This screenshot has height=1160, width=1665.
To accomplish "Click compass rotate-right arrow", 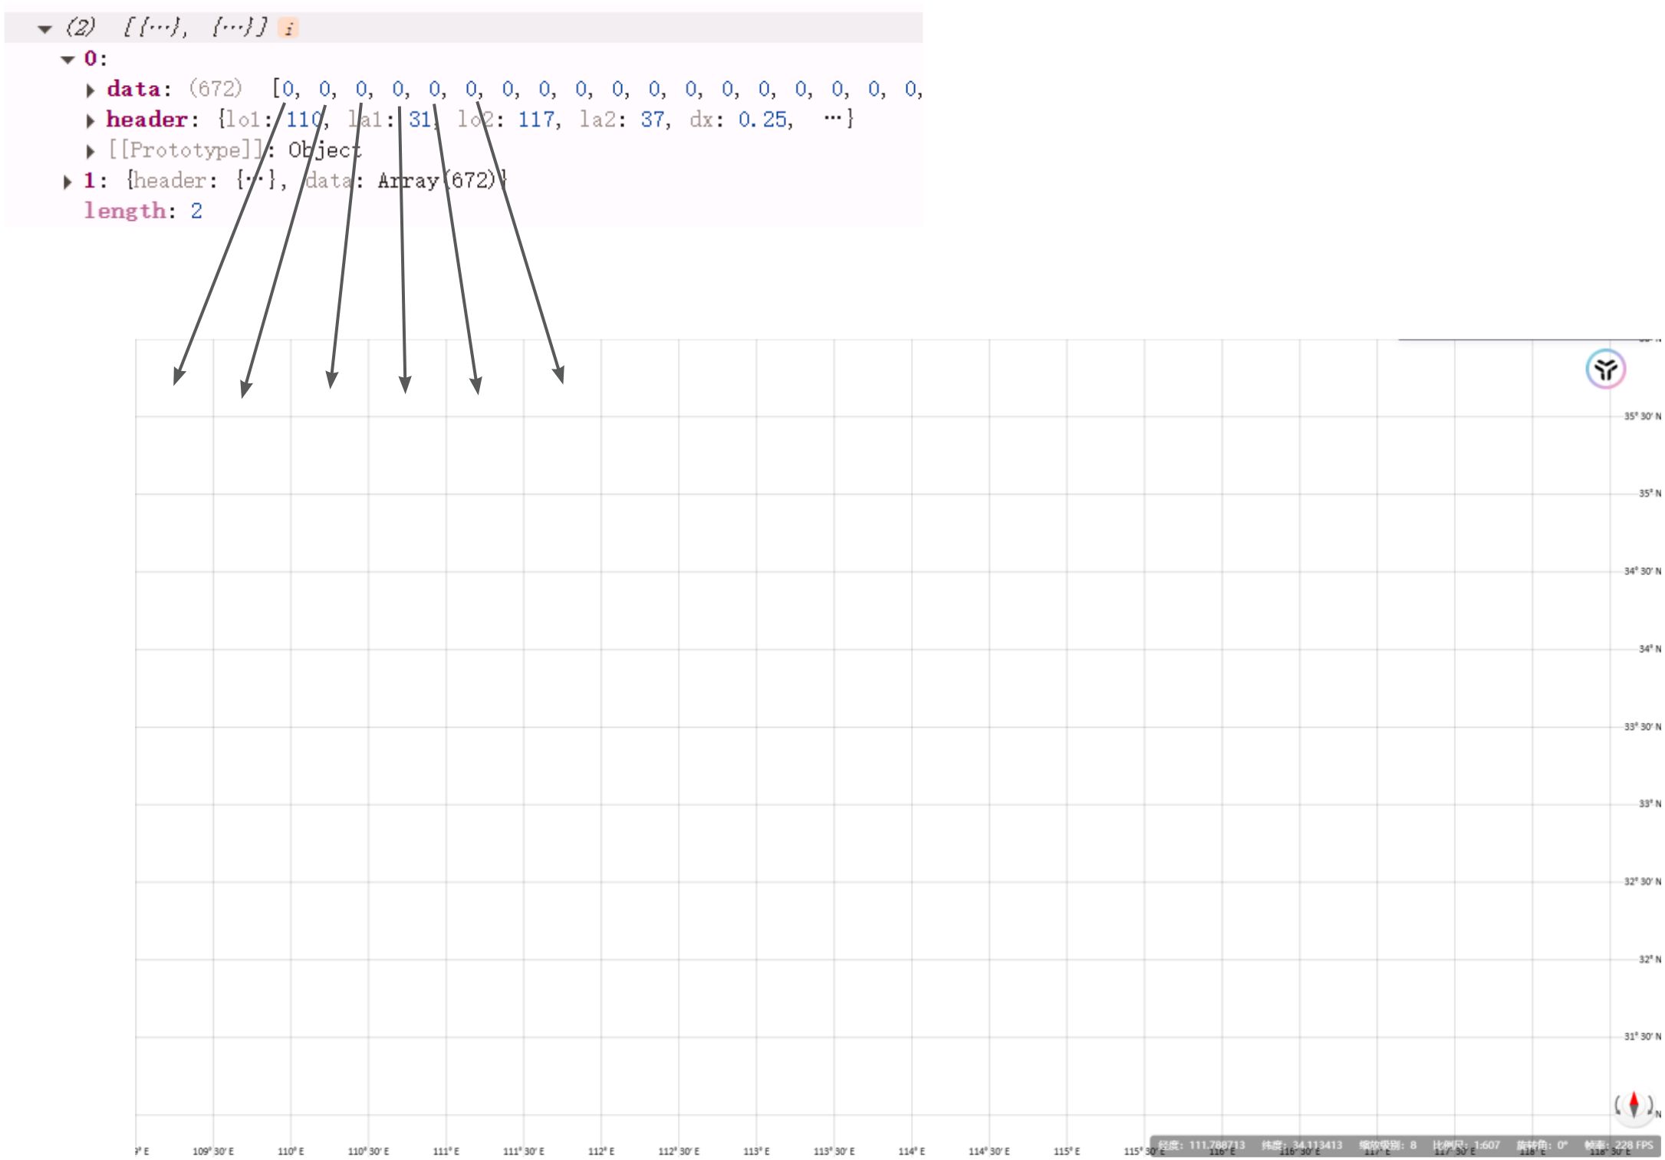I will tap(1649, 1105).
